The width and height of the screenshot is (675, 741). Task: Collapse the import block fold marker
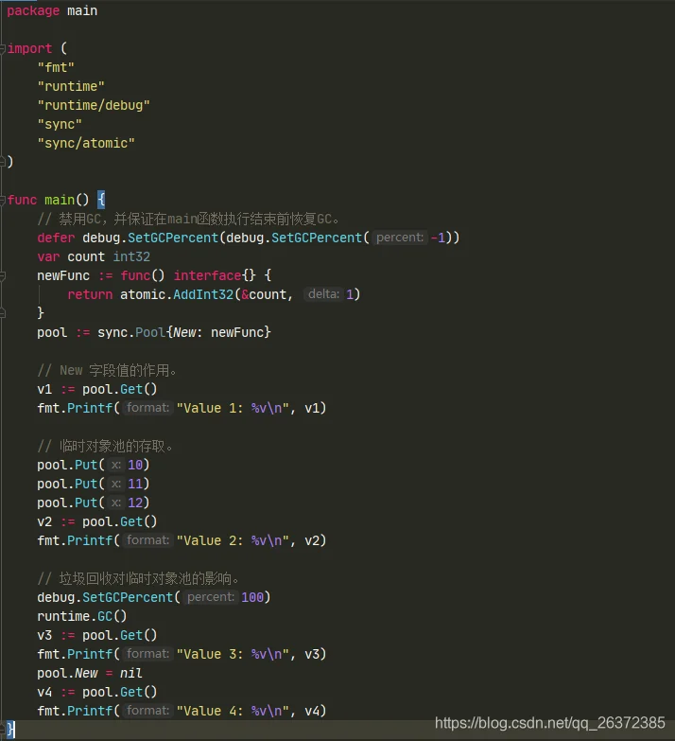pyautogui.click(x=4, y=48)
